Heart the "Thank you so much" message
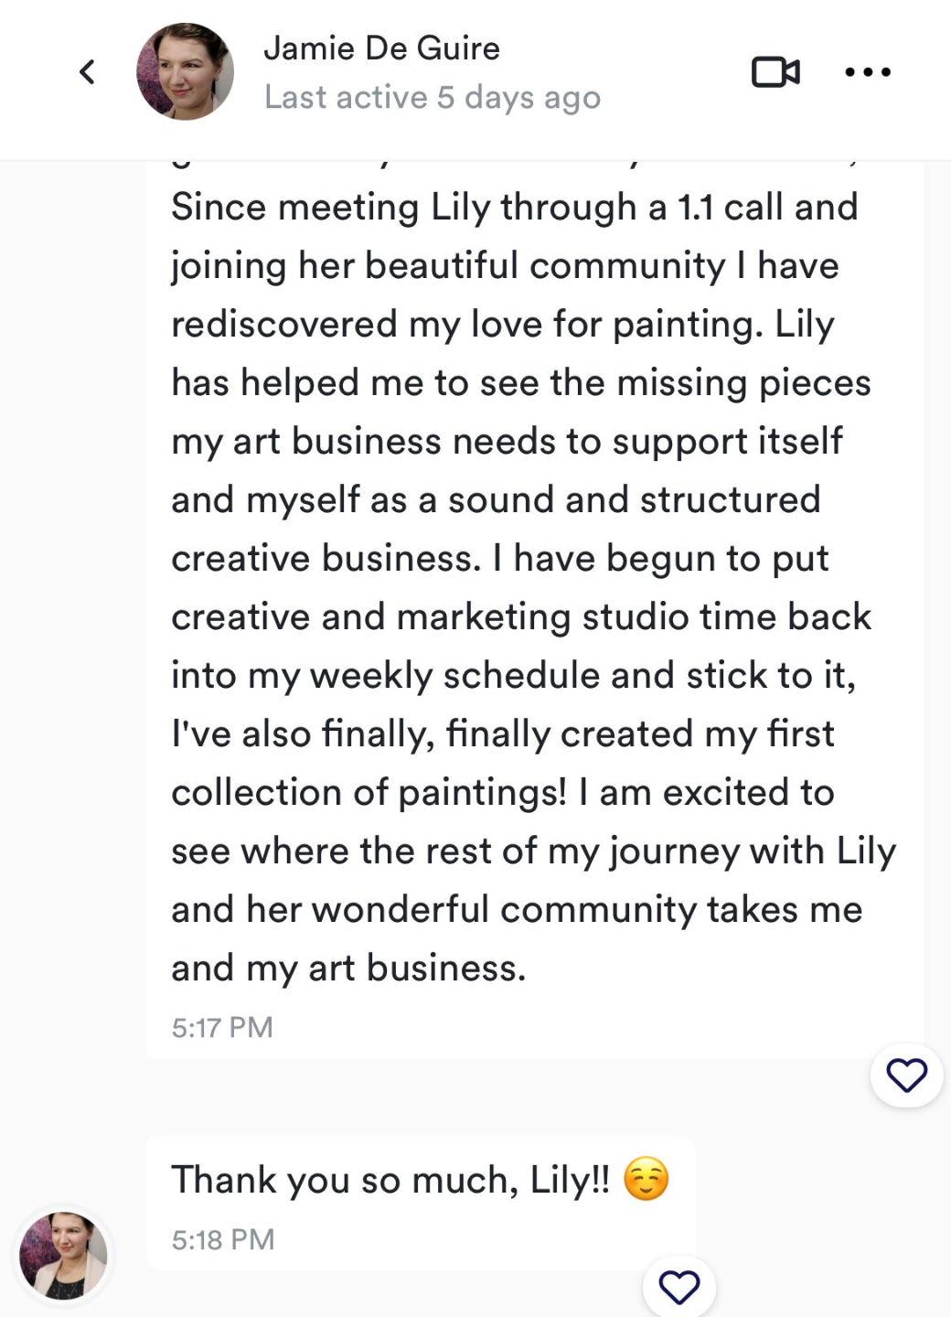Image resolution: width=951 pixels, height=1317 pixels. tap(679, 1287)
